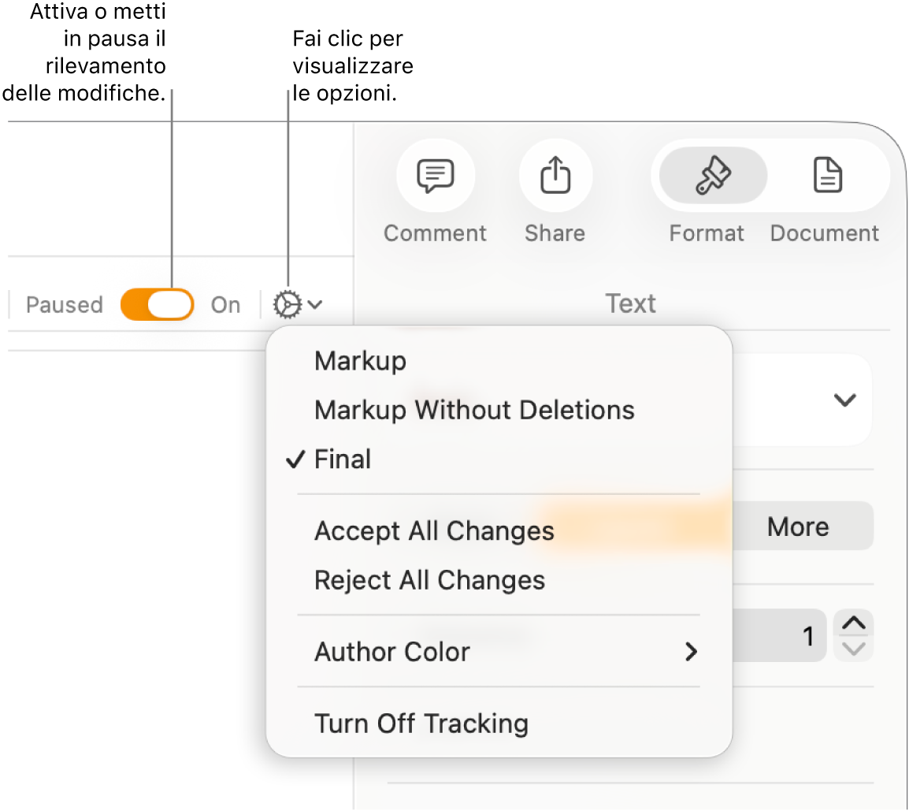
Task: Click Accept All Changes
Action: pos(434,531)
